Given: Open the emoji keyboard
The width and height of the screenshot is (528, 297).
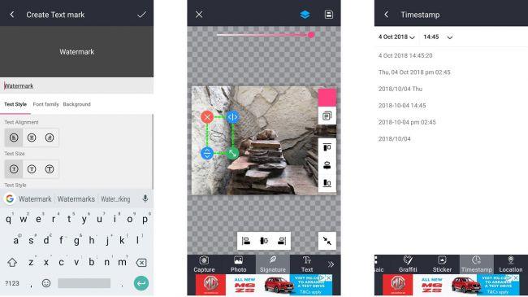Looking at the screenshot, I should (x=46, y=283).
